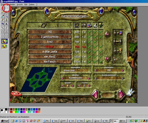Launch Internet Explorer from quick launch
Viewport: 148px width, 123px height.
tap(17, 121)
